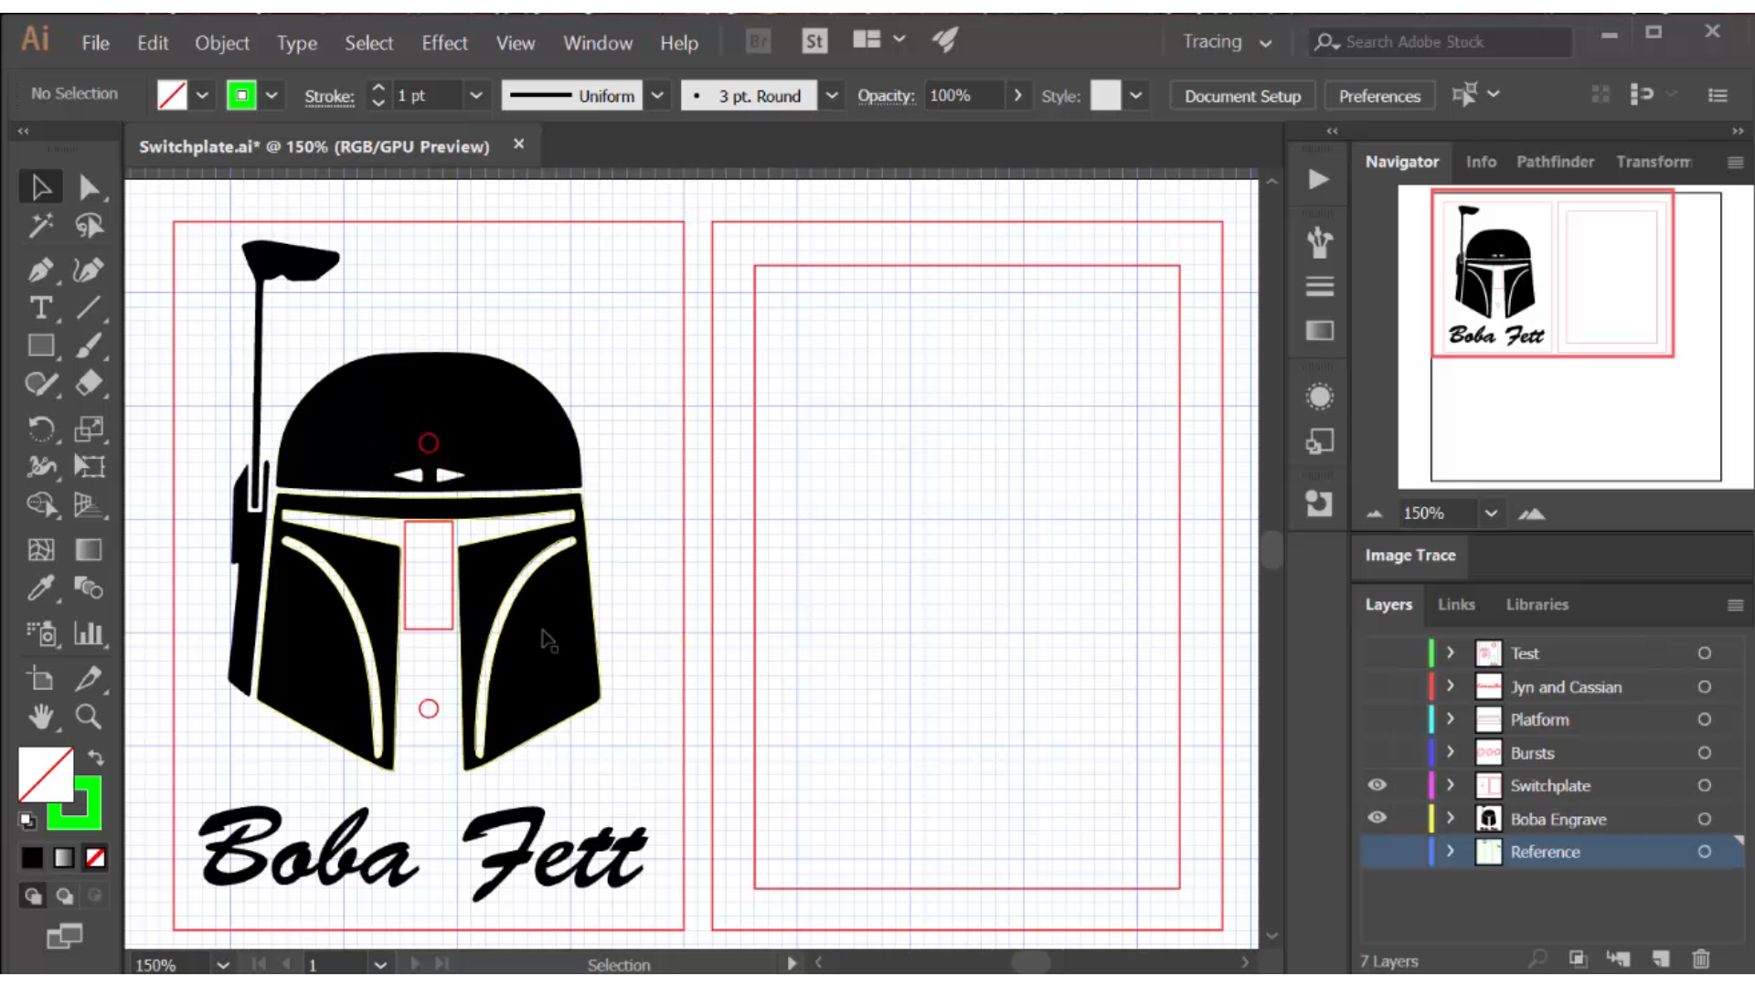This screenshot has width=1755, height=987.
Task: Select the Free Transform tool
Action: pyautogui.click(x=89, y=466)
